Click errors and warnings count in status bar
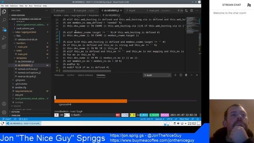The image size is (254, 143). click(23, 119)
